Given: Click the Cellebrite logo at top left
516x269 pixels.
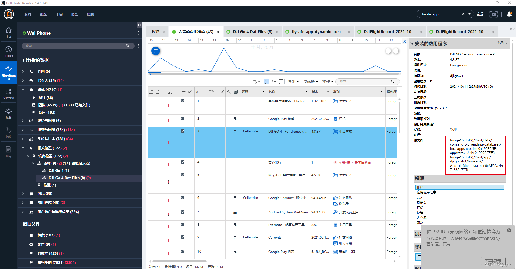Looking at the screenshot, I should (x=9, y=14).
